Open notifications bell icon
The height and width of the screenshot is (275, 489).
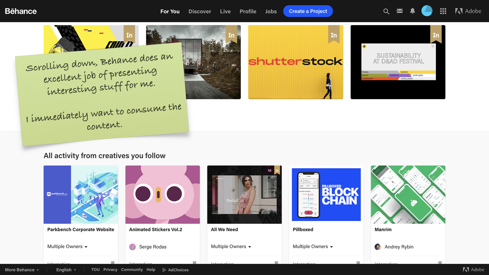tap(412, 11)
